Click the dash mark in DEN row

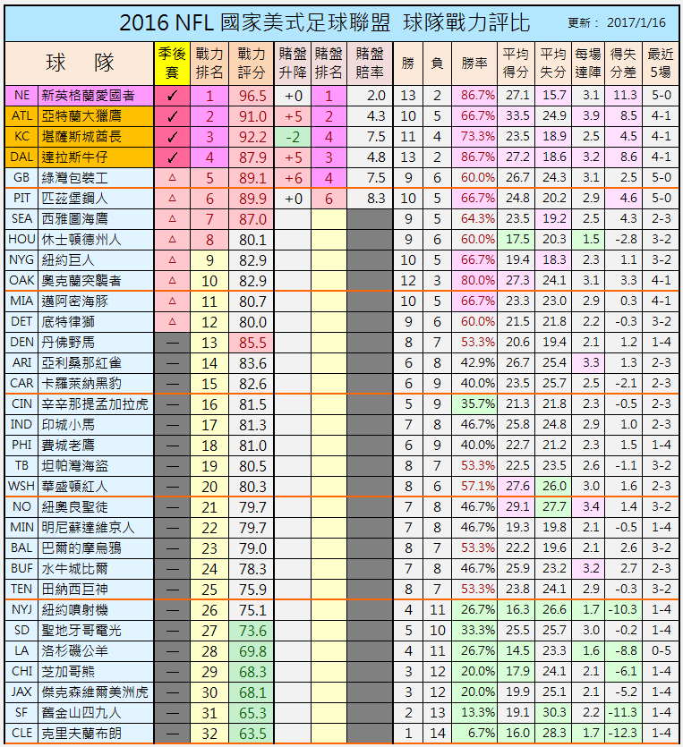pos(172,343)
